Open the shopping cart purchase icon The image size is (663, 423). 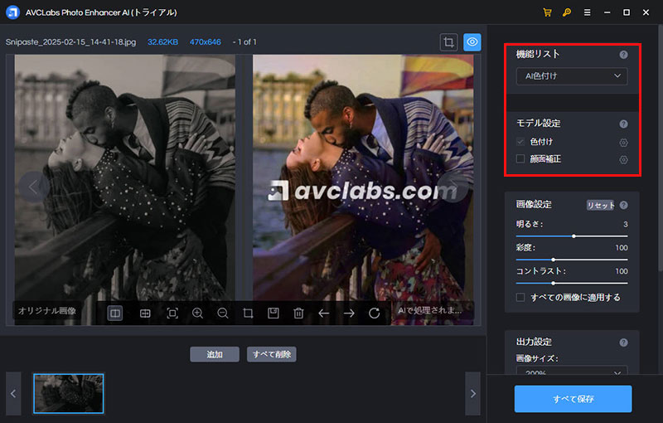[x=547, y=12]
